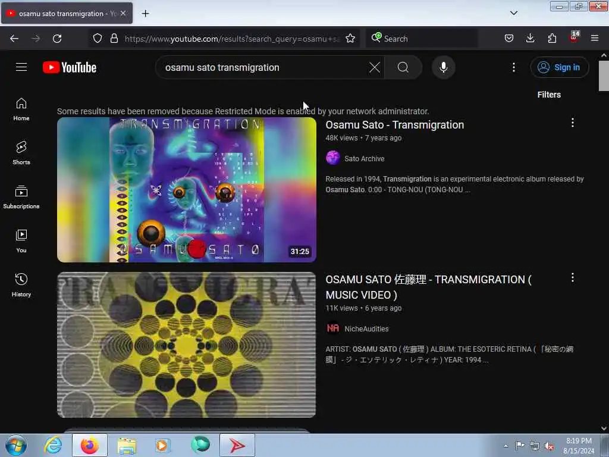The width and height of the screenshot is (609, 457).
Task: Click the extension icon with badge 14
Action: coord(574,37)
